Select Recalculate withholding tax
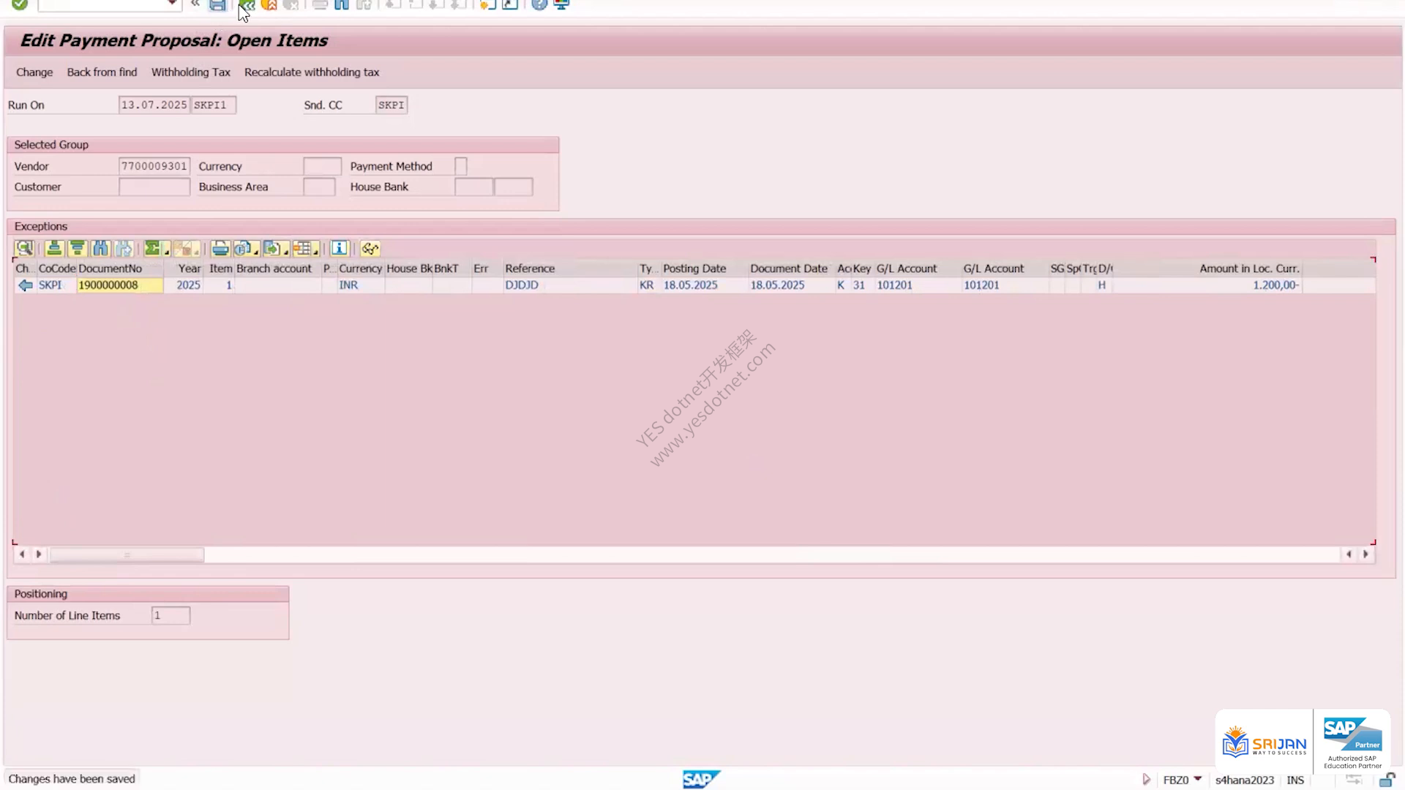This screenshot has height=790, width=1405. click(x=312, y=72)
